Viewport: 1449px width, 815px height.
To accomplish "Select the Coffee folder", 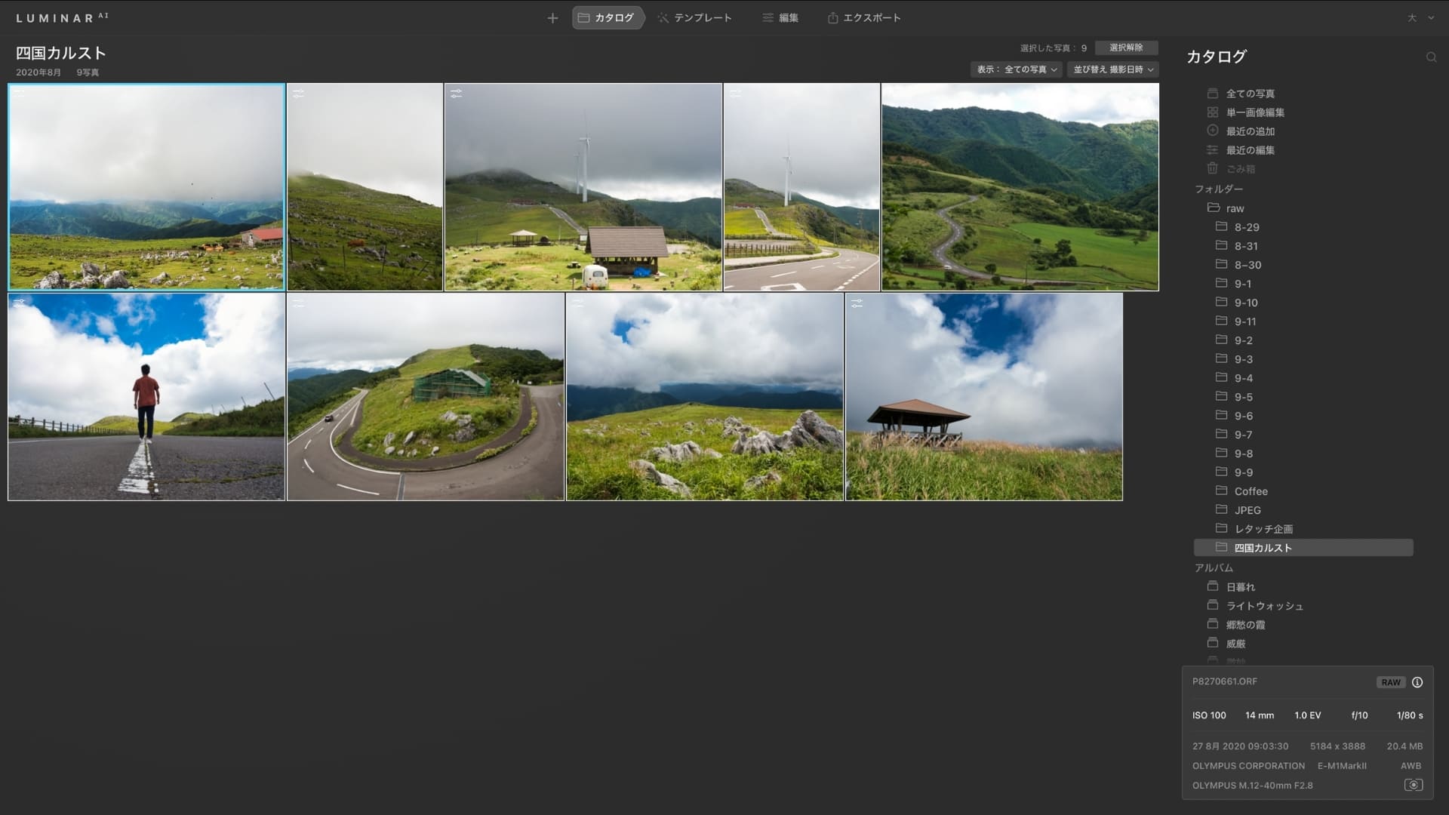I will coord(1251,491).
